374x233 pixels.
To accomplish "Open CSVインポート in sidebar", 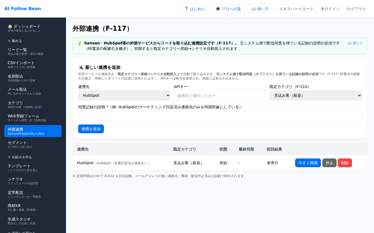I will pyautogui.click(x=33, y=65).
